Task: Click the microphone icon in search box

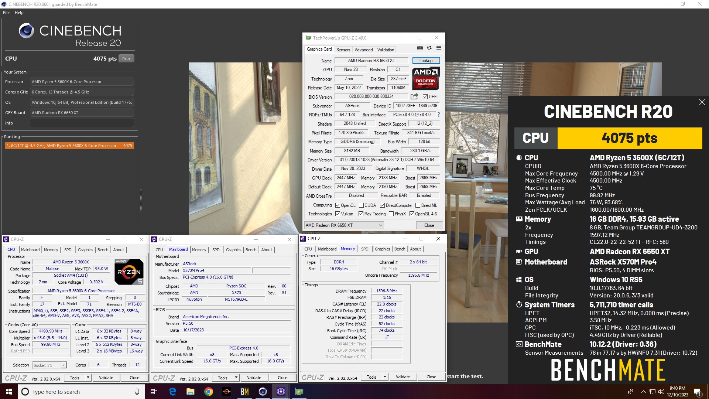Action: 137,392
